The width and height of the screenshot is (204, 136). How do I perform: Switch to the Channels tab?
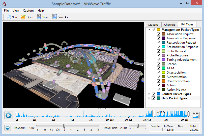170,24
